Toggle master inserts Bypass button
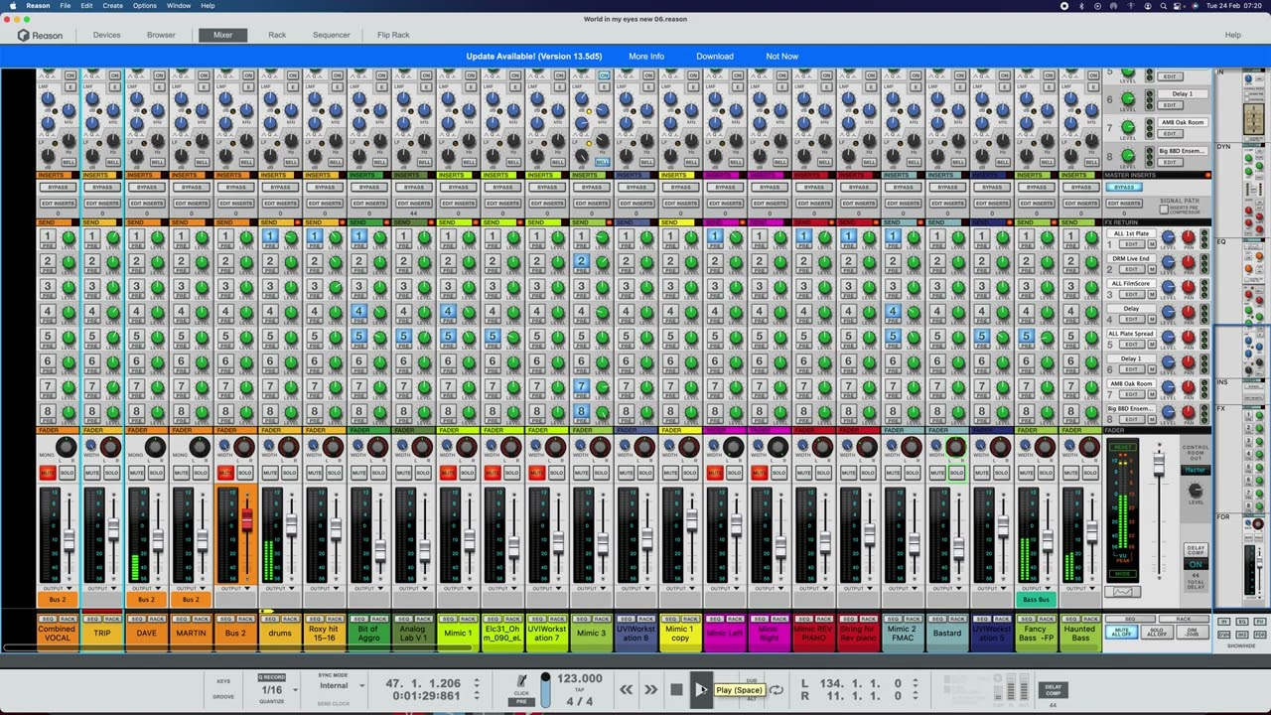This screenshot has height=715, width=1271. (1123, 187)
